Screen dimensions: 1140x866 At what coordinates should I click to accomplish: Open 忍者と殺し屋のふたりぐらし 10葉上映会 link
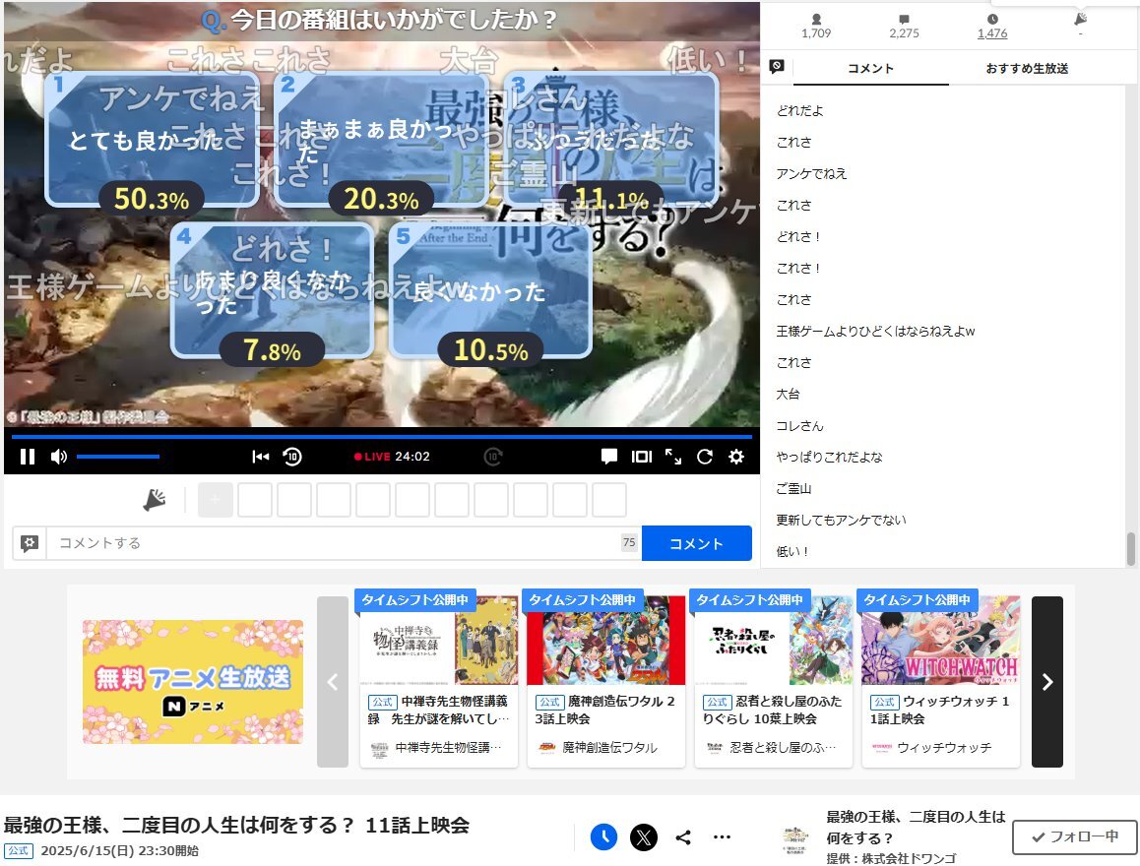click(772, 710)
